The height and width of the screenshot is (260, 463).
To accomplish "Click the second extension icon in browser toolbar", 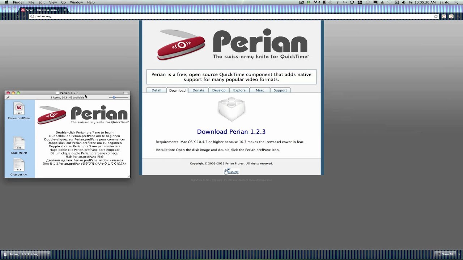I will (451, 16).
